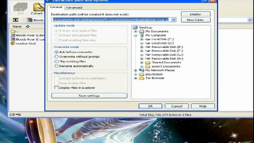254x143 pixels.
Task: Select Desktop in folder tree
Action: click(146, 27)
